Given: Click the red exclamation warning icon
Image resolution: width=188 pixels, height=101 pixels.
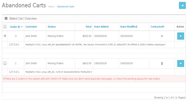Looking at the screenshot, I should 4,79.
